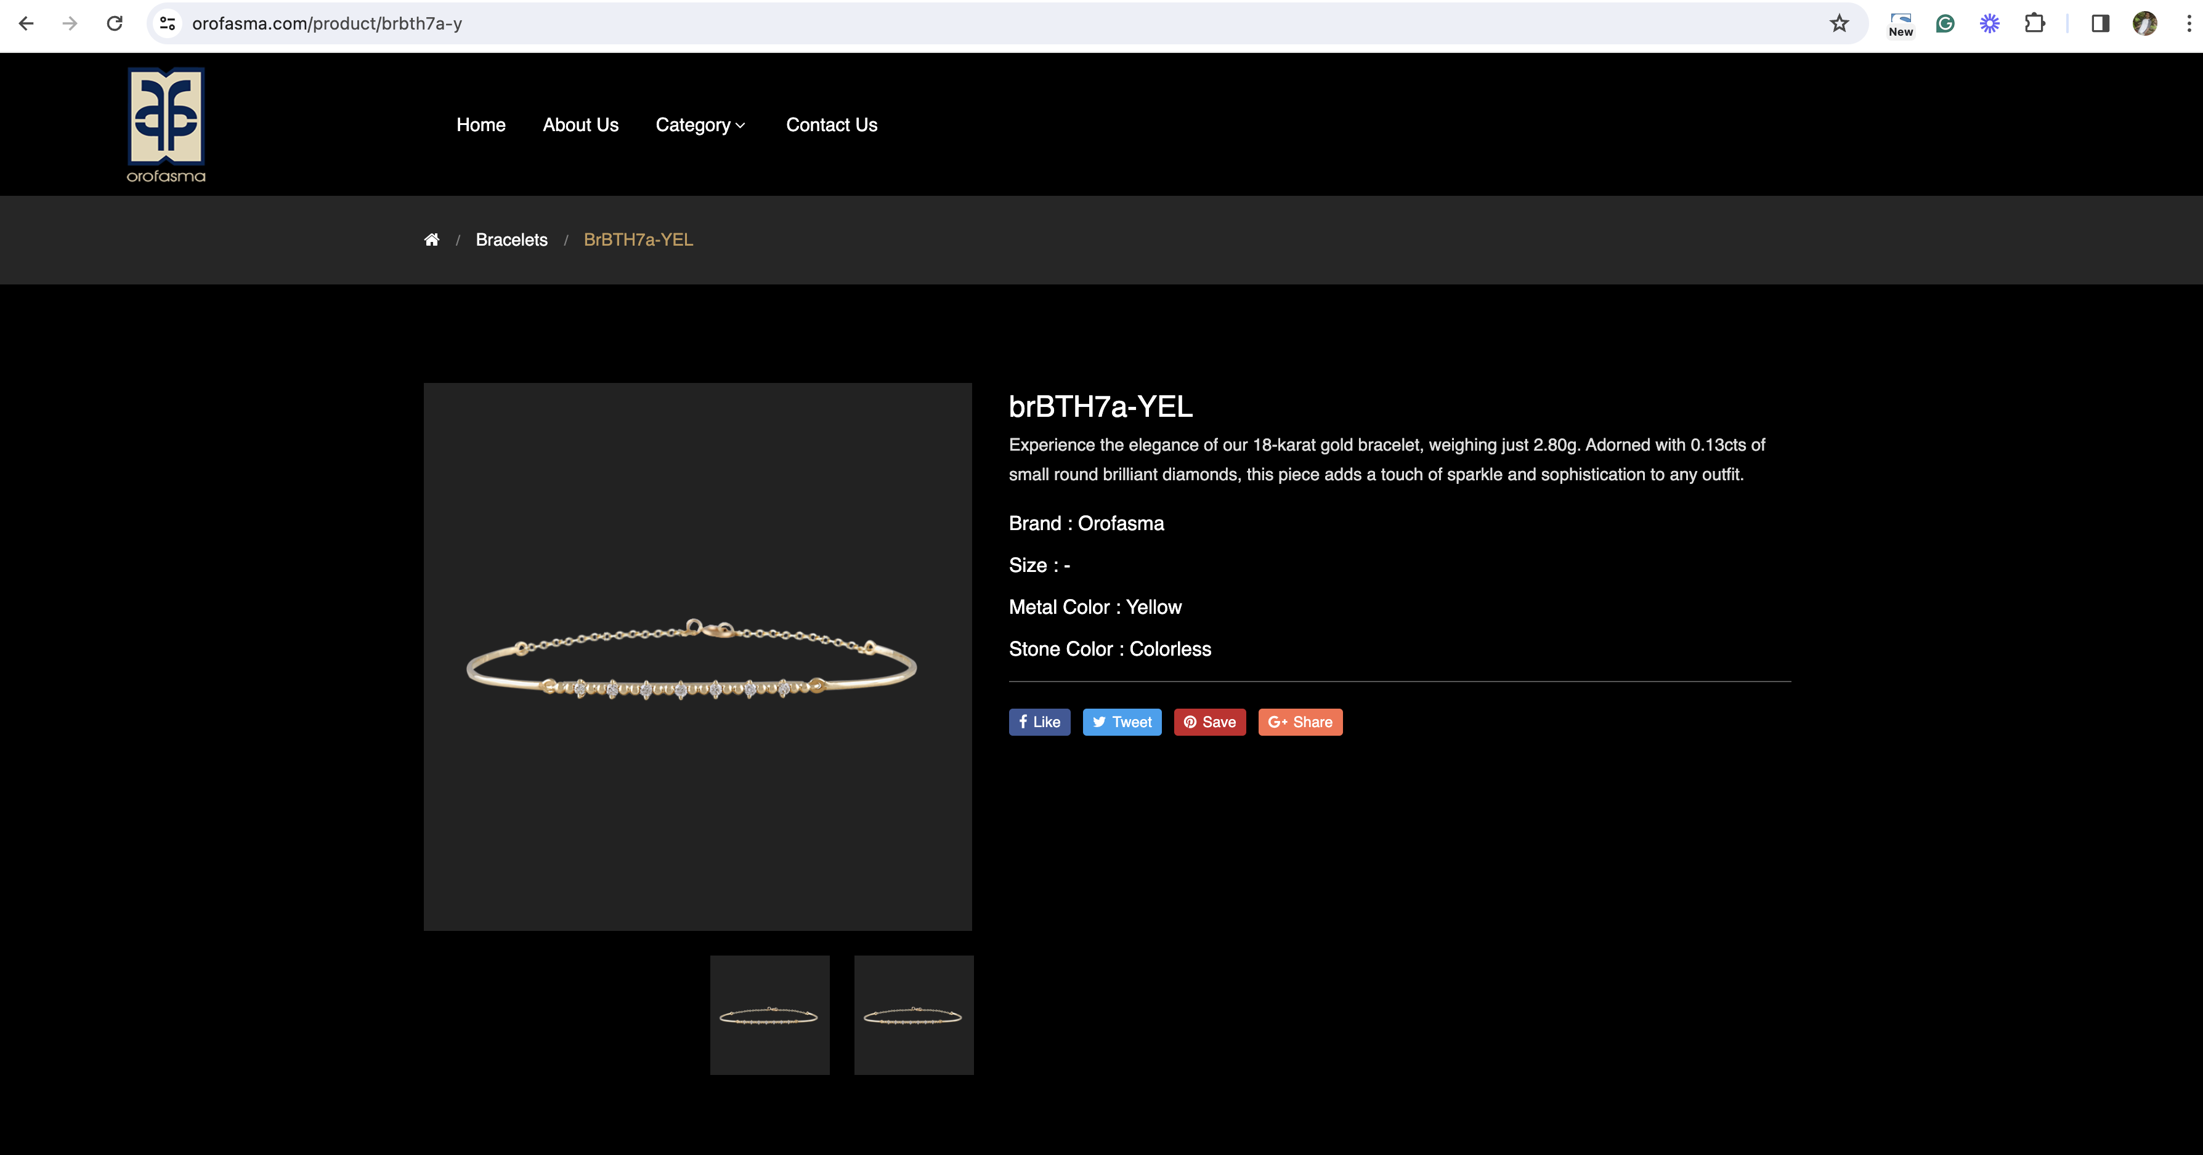Open the Contact Us page

(831, 125)
